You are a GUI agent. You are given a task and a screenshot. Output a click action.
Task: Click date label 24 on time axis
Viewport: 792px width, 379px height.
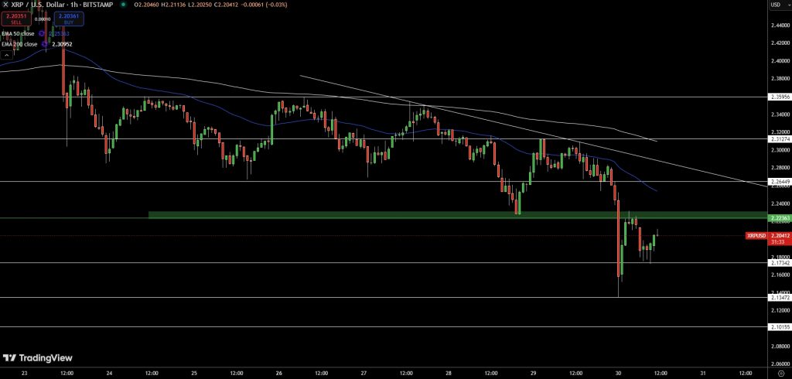point(110,373)
